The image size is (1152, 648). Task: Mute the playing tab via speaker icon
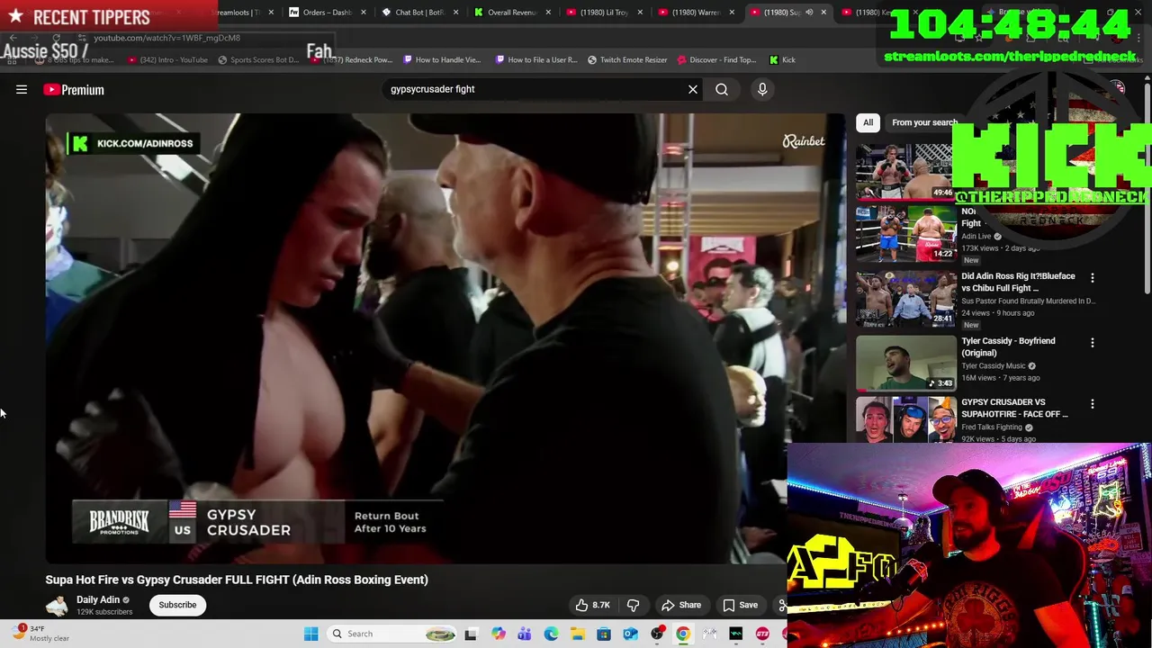click(809, 13)
